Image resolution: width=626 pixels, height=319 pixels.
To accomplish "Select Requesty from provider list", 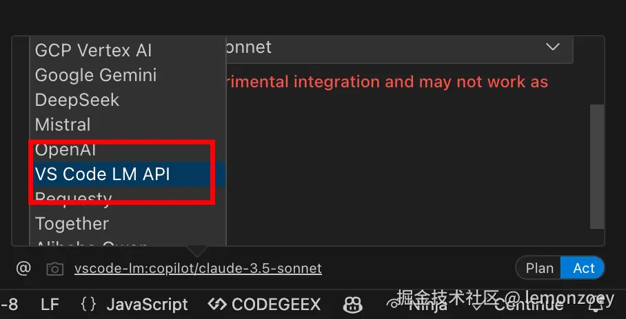I will pyautogui.click(x=73, y=199).
